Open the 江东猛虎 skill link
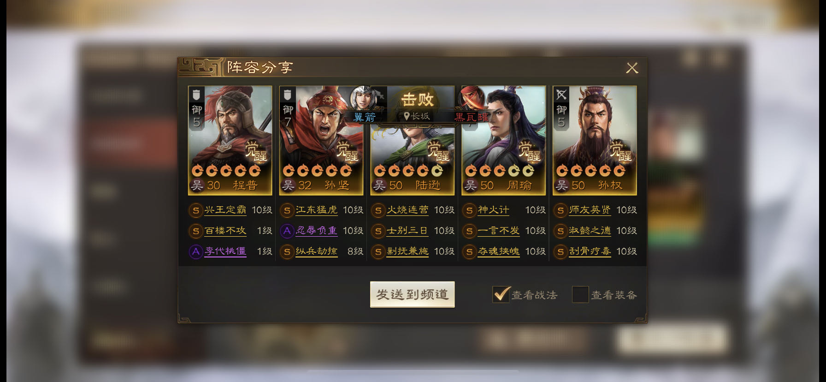 tap(317, 210)
